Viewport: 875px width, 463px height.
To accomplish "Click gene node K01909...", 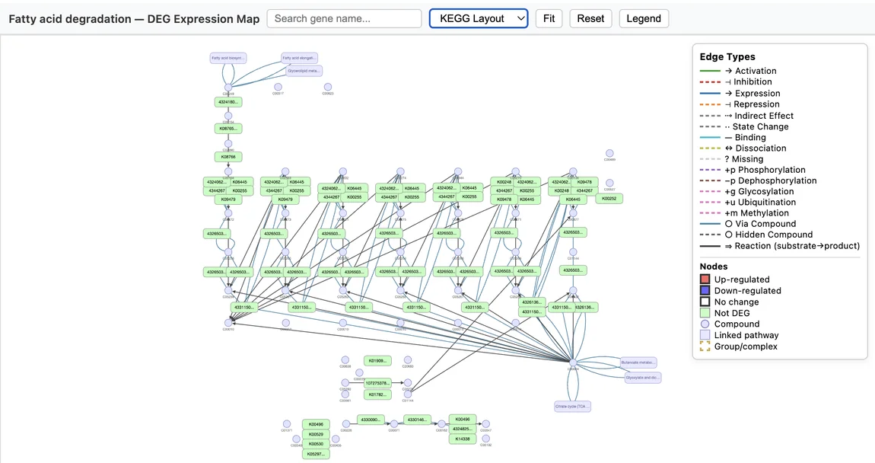I will point(378,361).
